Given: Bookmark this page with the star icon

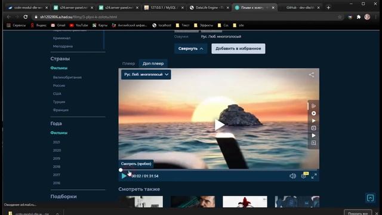Looking at the screenshot, I should tap(340, 17).
